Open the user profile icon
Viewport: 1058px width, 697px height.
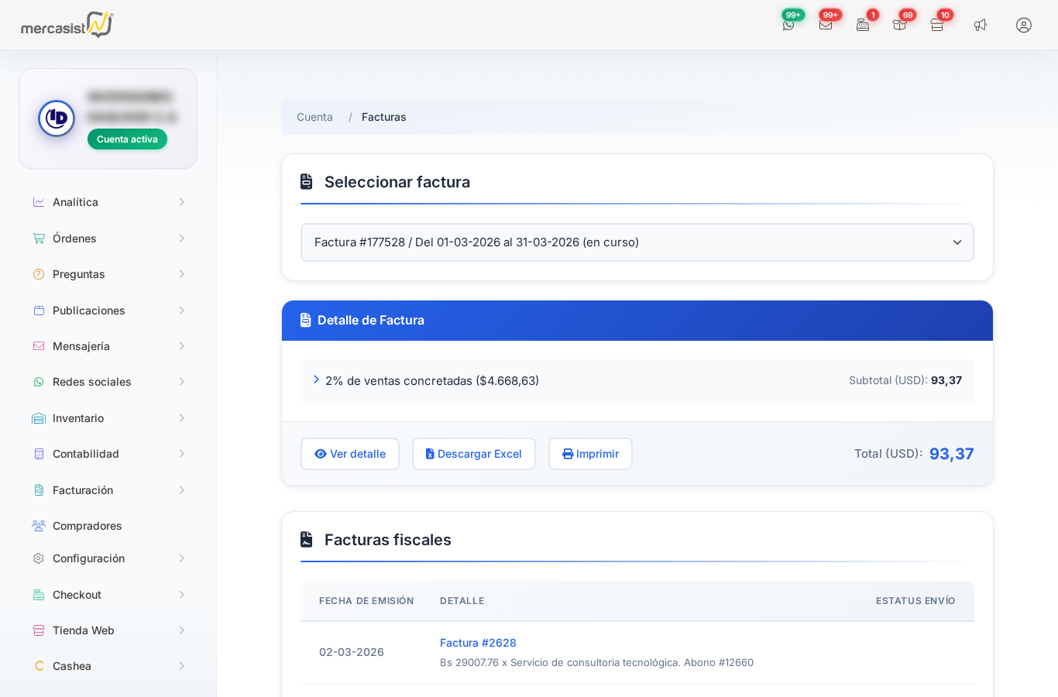click(1024, 25)
